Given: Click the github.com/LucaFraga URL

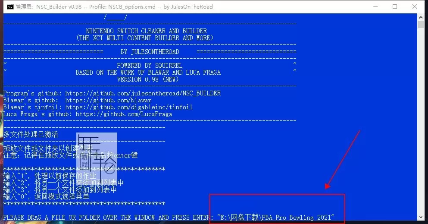Looking at the screenshot, I should point(124,114).
